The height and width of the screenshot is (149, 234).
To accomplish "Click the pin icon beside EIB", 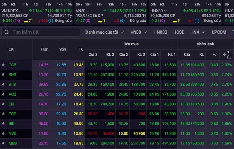I will click(3, 104).
